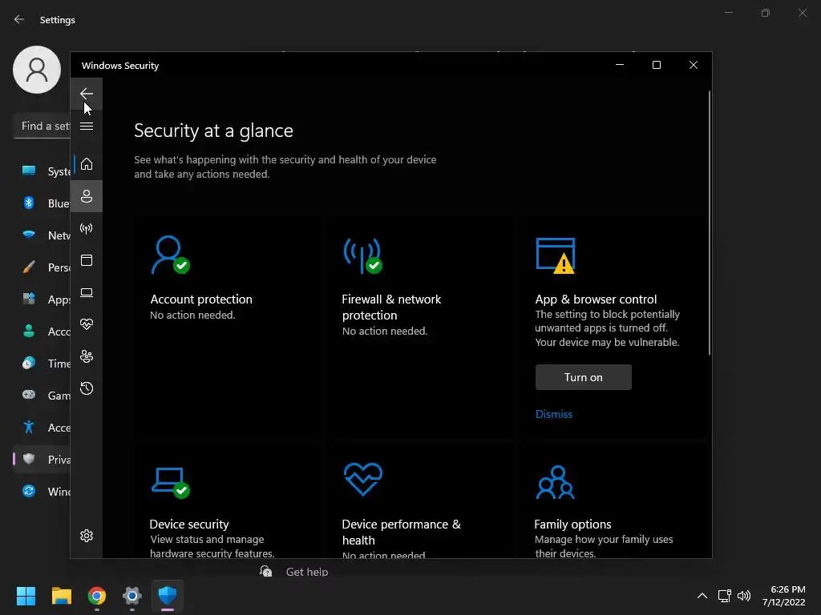821x615 pixels.
Task: Turn on potentially unwanted app blocking
Action: coord(584,377)
